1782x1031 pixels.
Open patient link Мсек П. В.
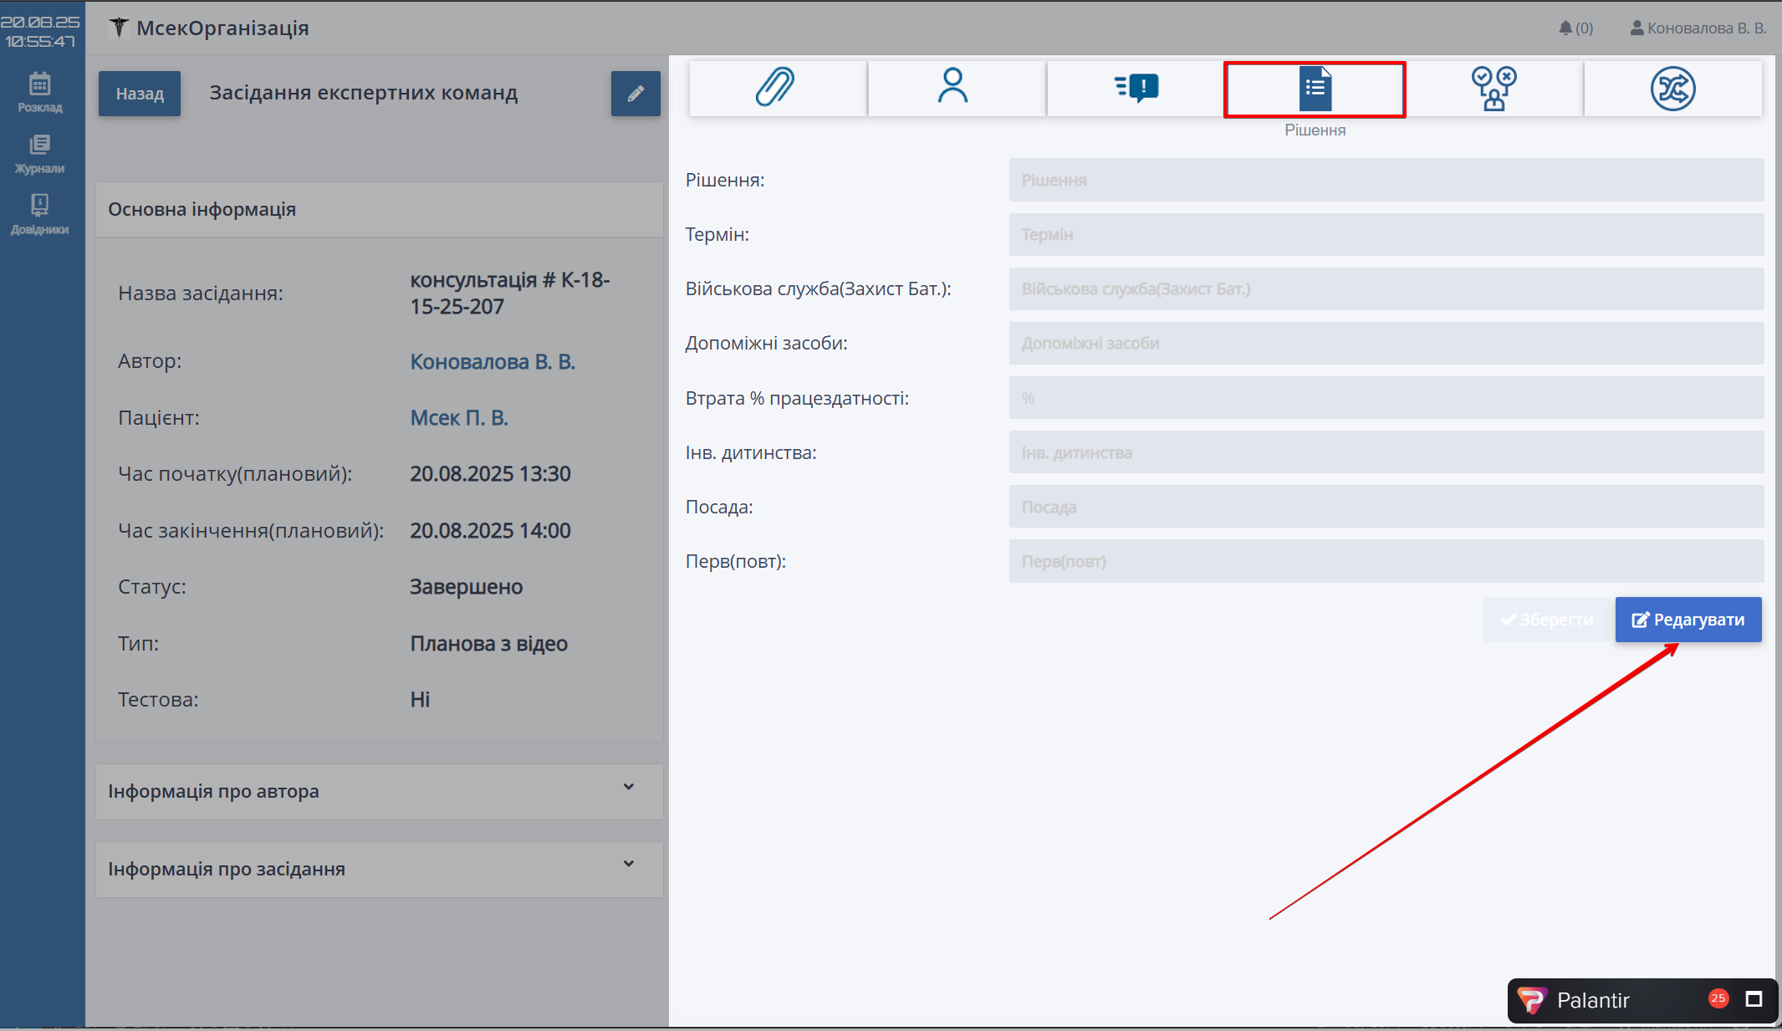(459, 418)
